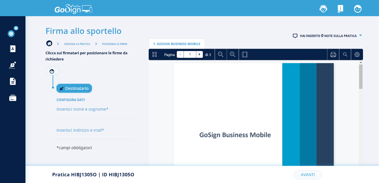Go to home via breadcrumb icon
The height and width of the screenshot is (183, 379).
49,44
